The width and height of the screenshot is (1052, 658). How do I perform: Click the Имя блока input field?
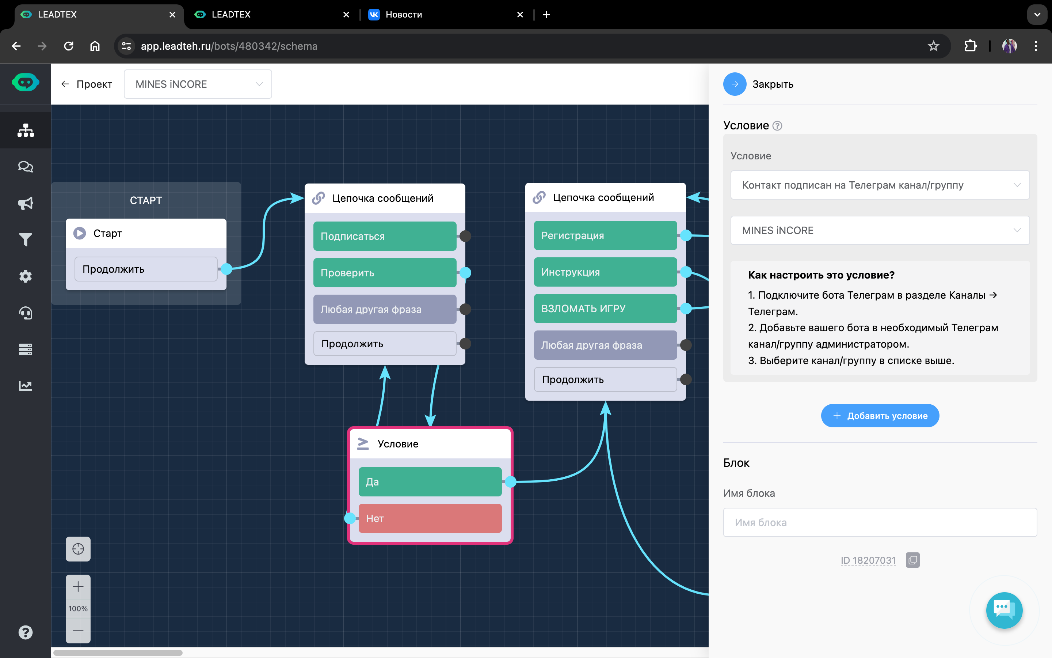point(880,522)
